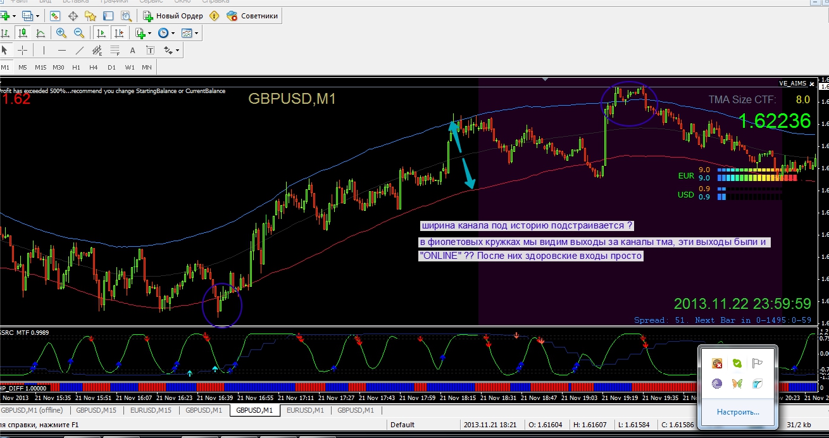Toggle chart auto scroll
The image size is (829, 438).
pyautogui.click(x=100, y=33)
